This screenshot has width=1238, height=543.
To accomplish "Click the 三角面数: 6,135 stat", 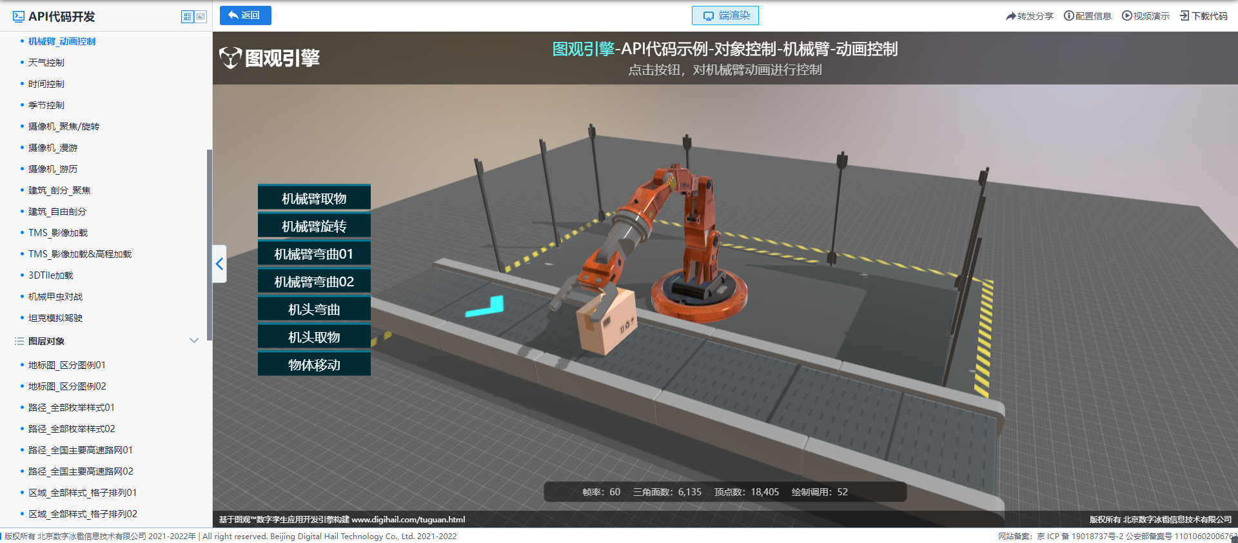I will tap(667, 492).
